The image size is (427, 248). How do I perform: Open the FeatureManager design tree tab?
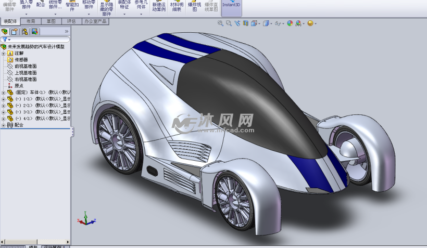pos(5,32)
